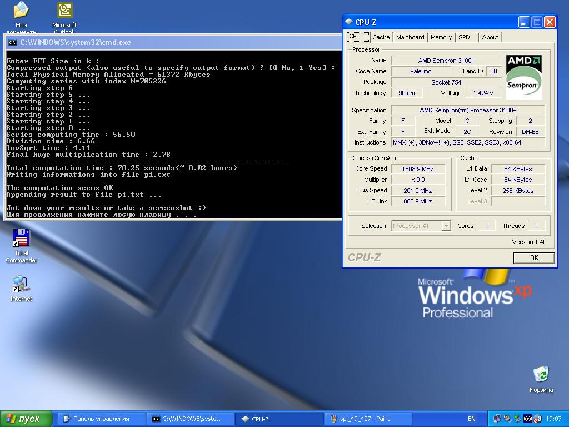Click the Threads count field
The height and width of the screenshot is (427, 569).
[536, 226]
